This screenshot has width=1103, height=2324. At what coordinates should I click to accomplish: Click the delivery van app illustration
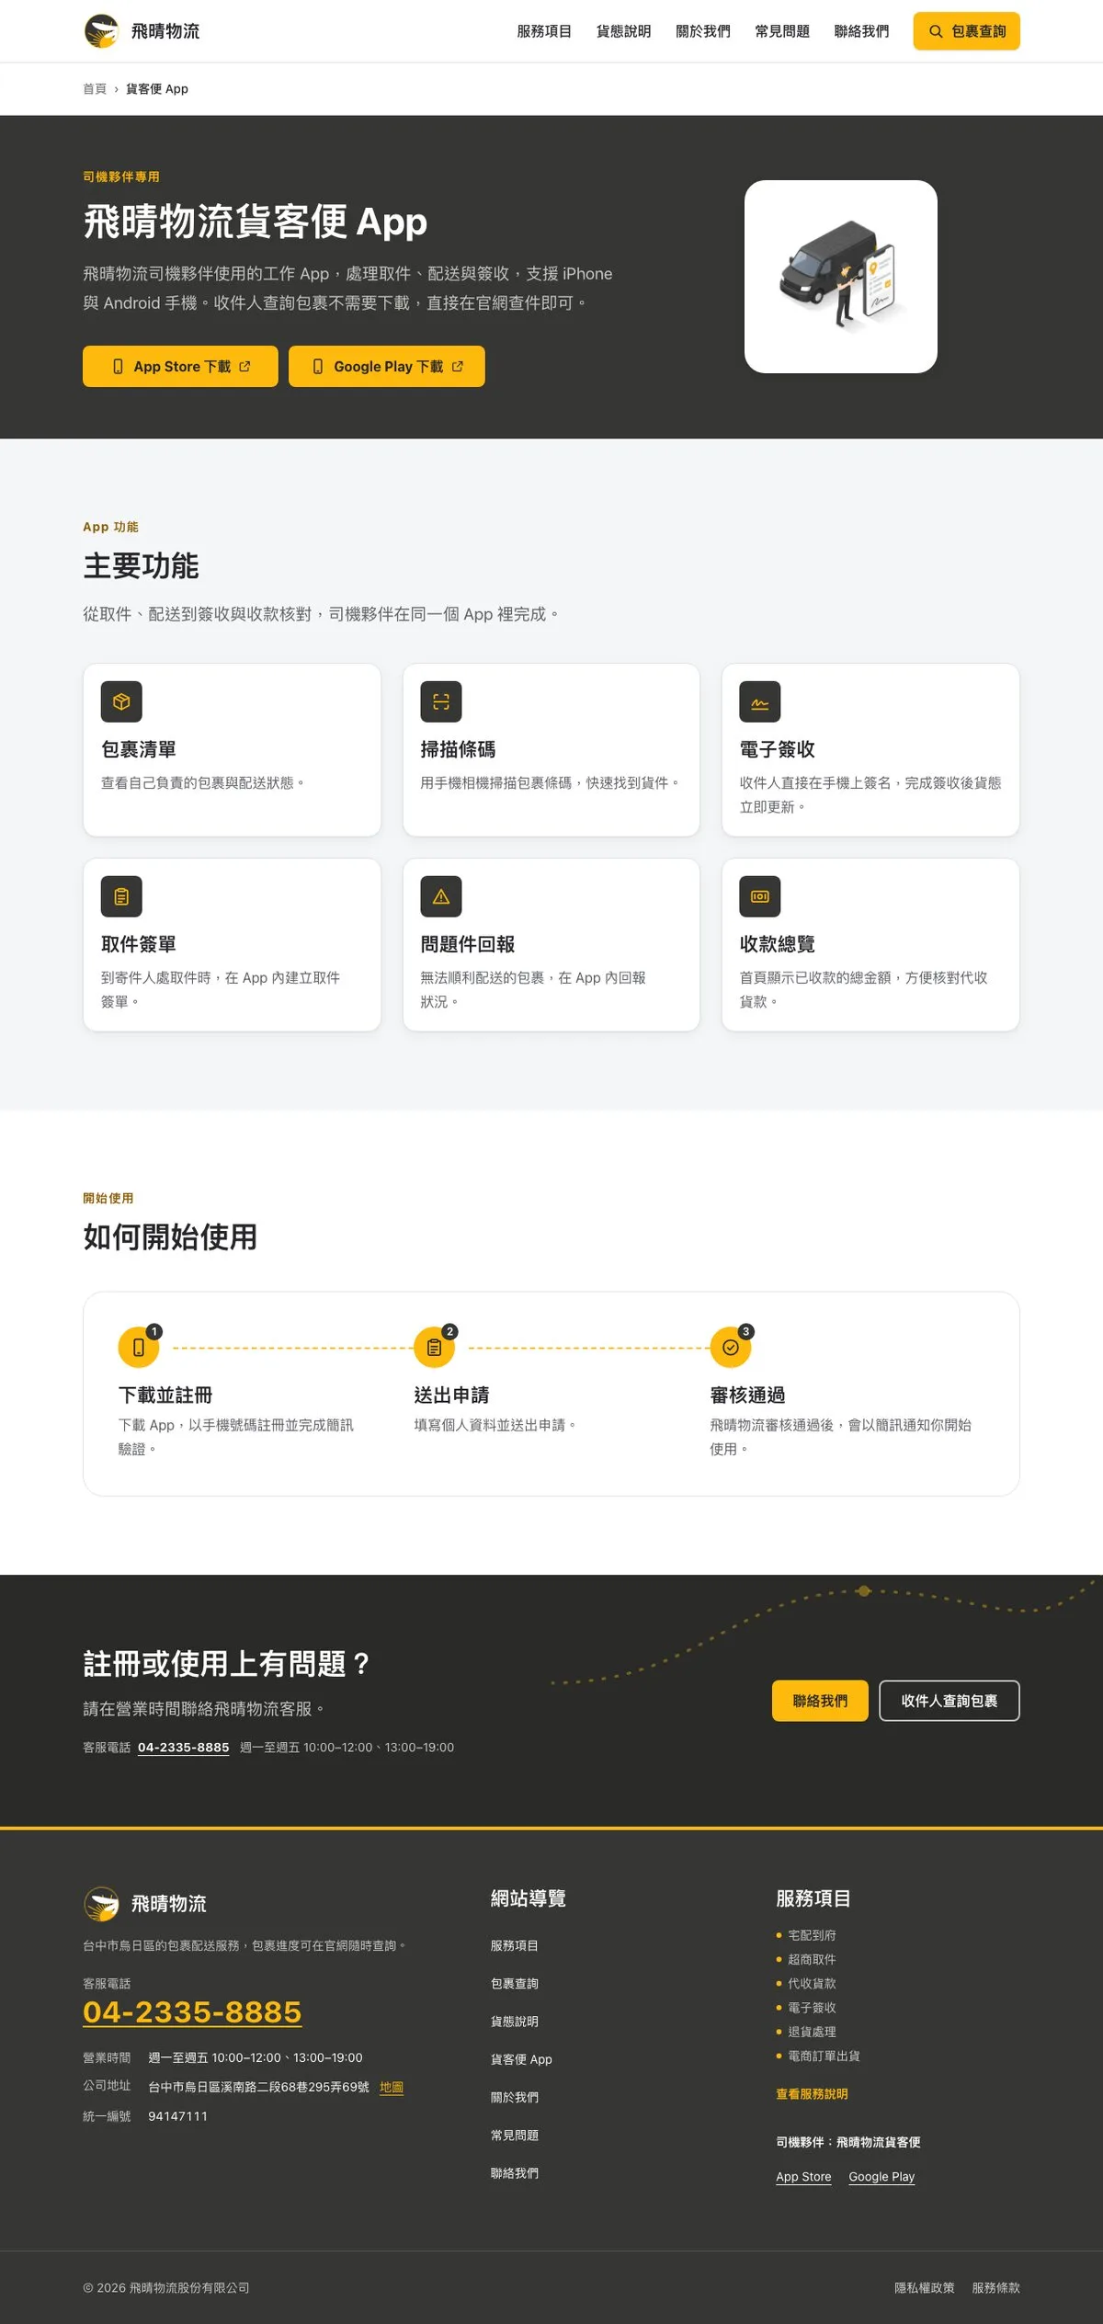pyautogui.click(x=841, y=277)
